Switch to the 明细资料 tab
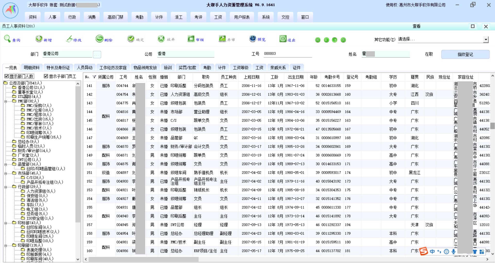 32,67
